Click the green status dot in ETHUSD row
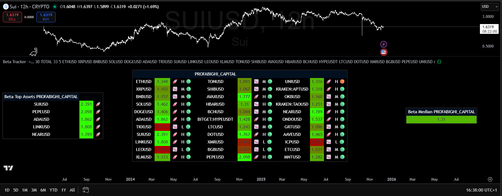This screenshot has width=502, height=196. [x=188, y=82]
